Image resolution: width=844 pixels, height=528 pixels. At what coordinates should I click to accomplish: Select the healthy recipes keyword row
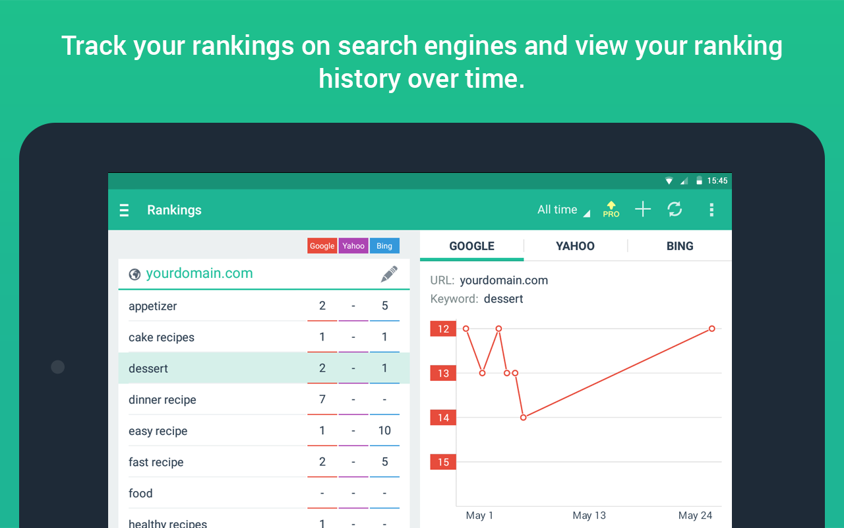click(x=264, y=519)
